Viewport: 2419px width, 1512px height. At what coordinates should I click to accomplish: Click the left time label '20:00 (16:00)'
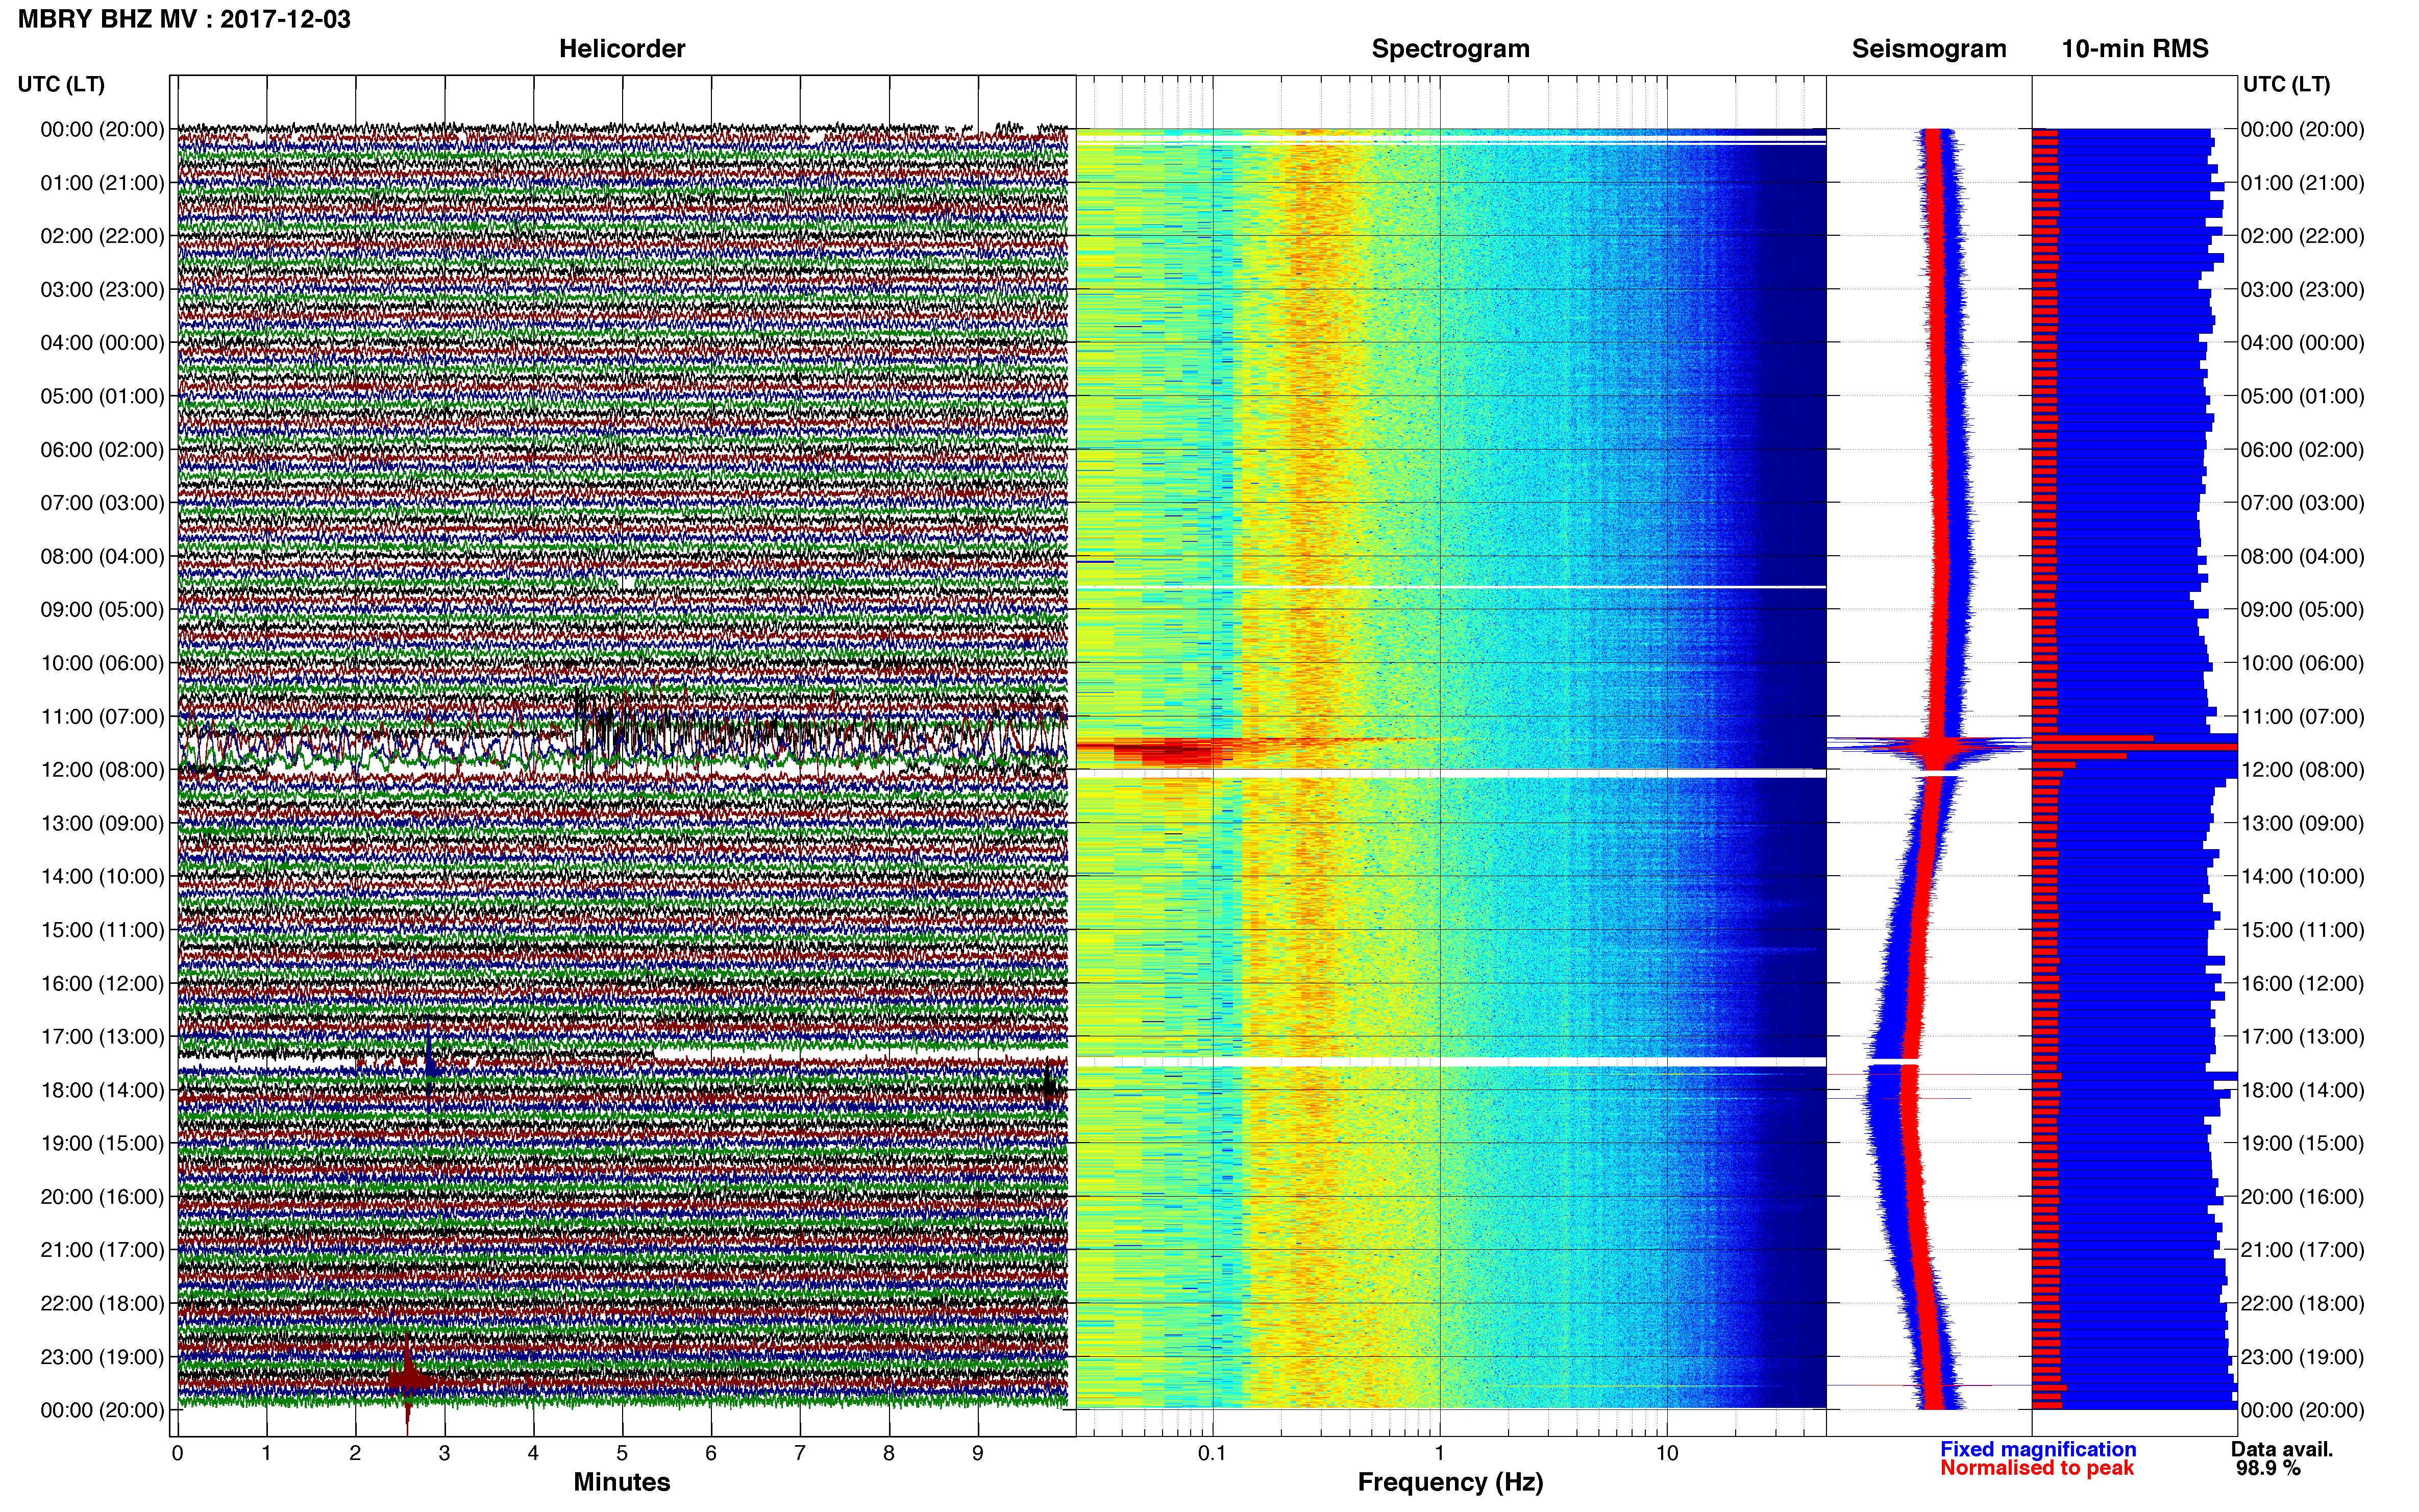[x=102, y=1197]
